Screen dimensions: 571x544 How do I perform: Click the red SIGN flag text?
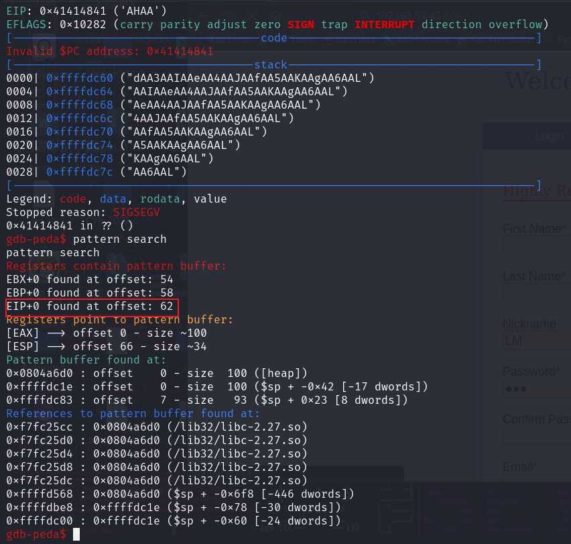click(x=301, y=24)
